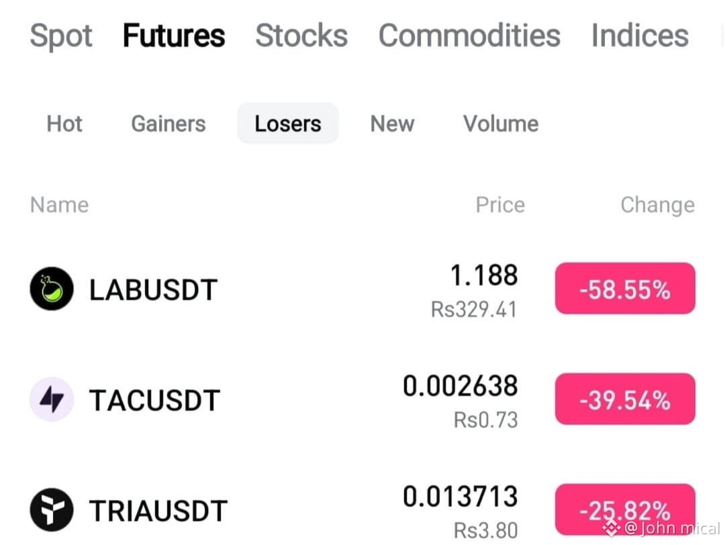Image resolution: width=725 pixels, height=545 pixels.
Task: Click the TRIA coin logo icon
Action: click(x=52, y=509)
